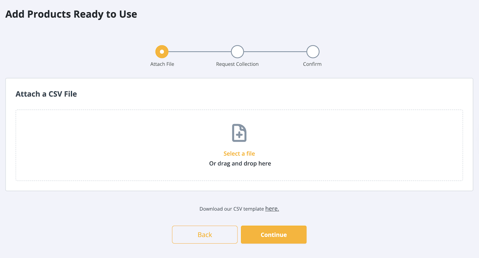
Task: Click the Add Products Ready to Use title
Action: (71, 14)
